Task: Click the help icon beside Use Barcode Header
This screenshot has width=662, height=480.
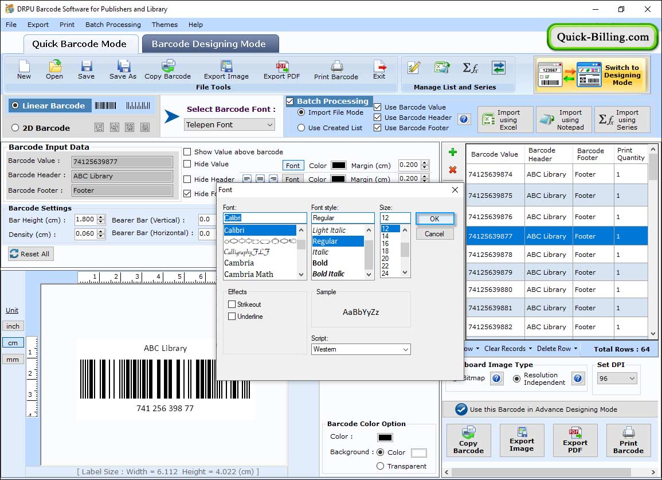Action: click(x=464, y=119)
